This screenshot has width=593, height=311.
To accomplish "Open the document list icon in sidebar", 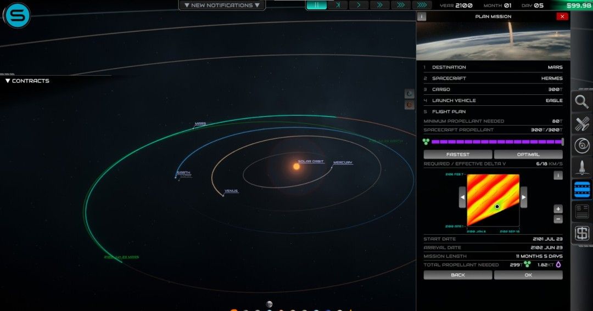I will coord(582,211).
